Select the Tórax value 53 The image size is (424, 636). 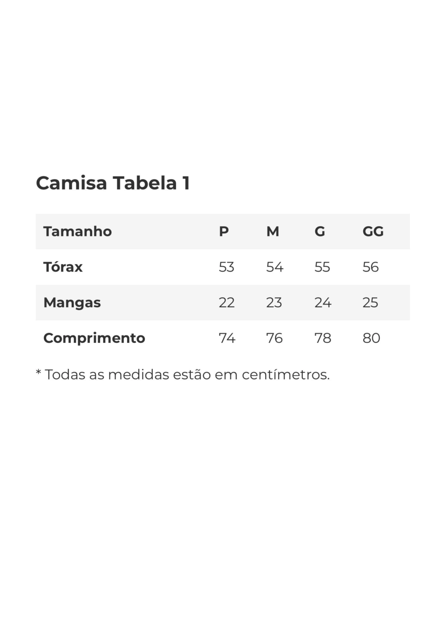(x=226, y=267)
